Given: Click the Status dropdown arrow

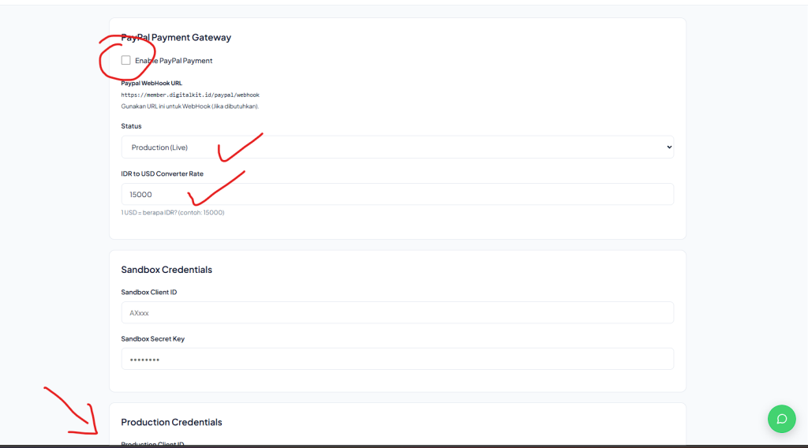Looking at the screenshot, I should coord(669,147).
